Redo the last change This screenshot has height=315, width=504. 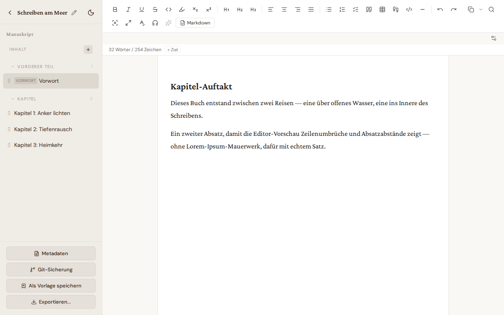click(x=454, y=9)
